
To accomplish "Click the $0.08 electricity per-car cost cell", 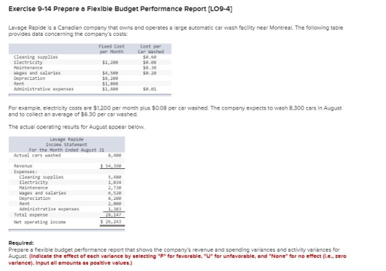I will pos(150,62).
